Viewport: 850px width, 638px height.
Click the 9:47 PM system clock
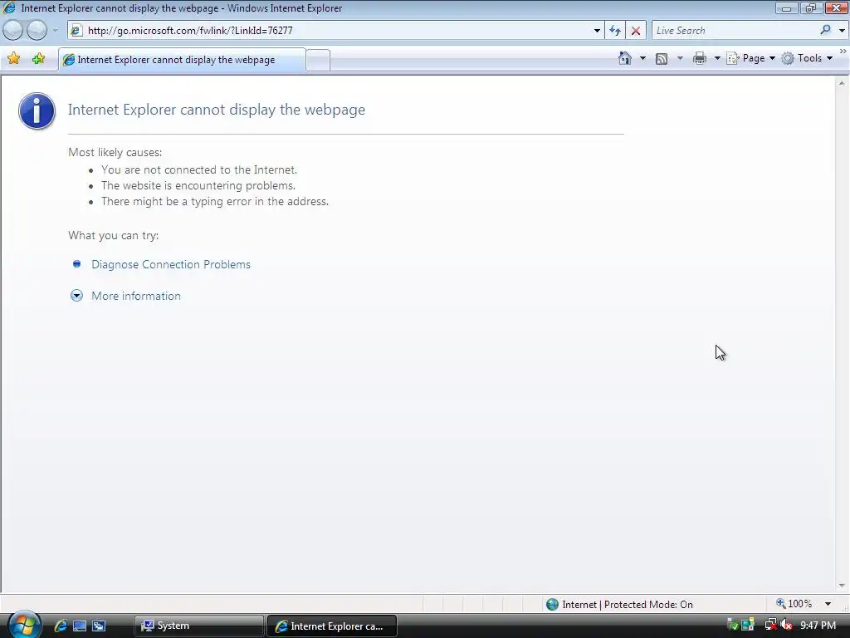[x=818, y=626]
